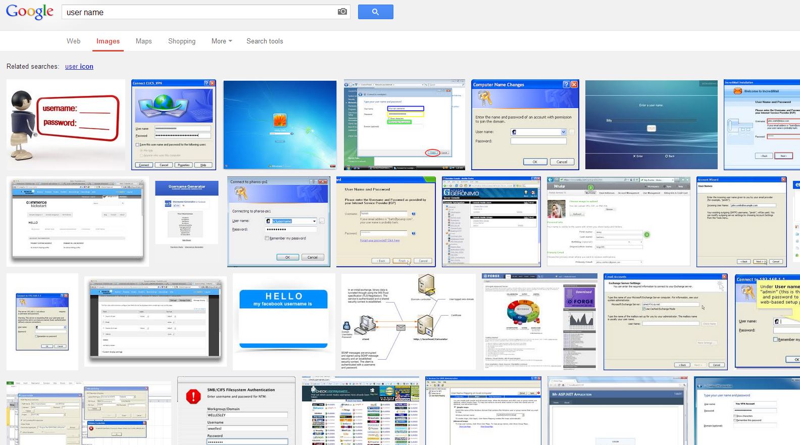
Task: Select the Apache Geronimo console thumbnail
Action: coord(491,222)
